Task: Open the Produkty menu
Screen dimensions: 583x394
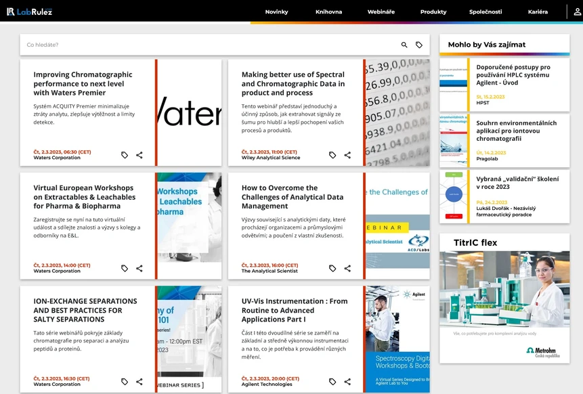Action: [433, 12]
